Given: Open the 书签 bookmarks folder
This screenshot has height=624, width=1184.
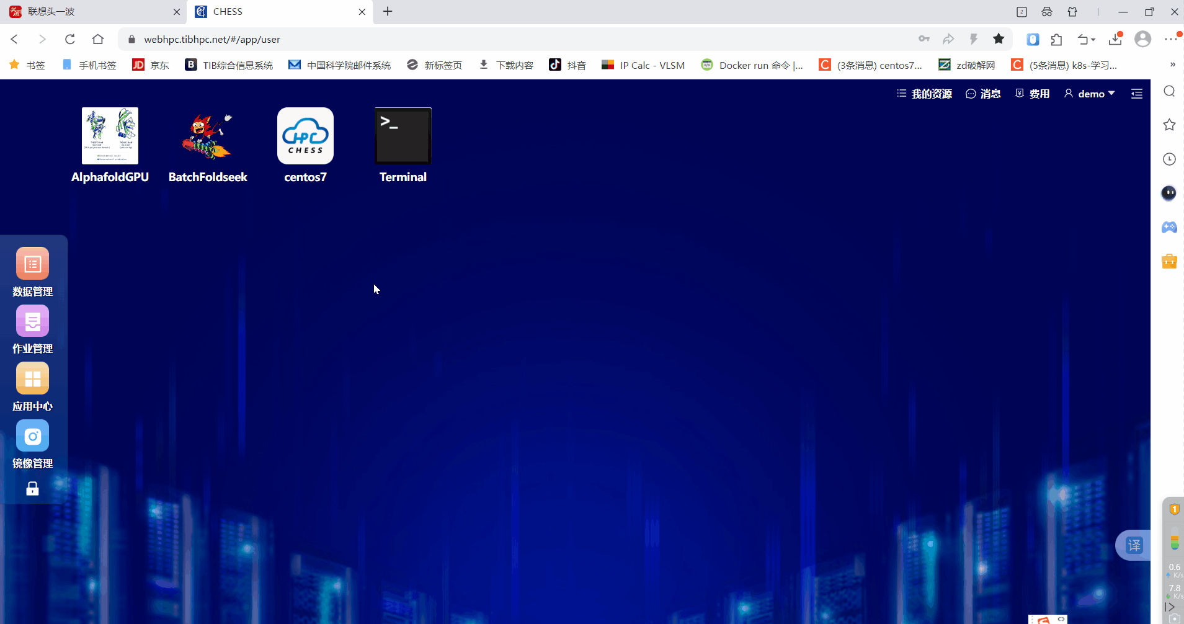Looking at the screenshot, I should pyautogui.click(x=27, y=65).
